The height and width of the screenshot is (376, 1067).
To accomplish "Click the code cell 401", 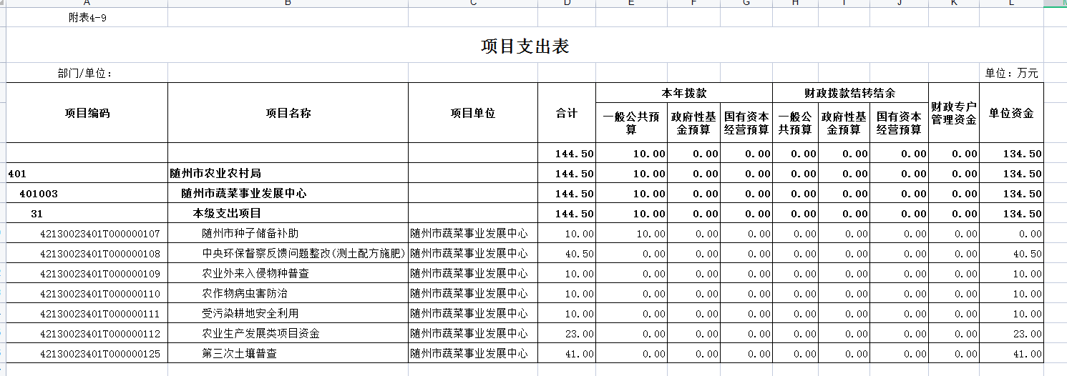I will [x=87, y=173].
